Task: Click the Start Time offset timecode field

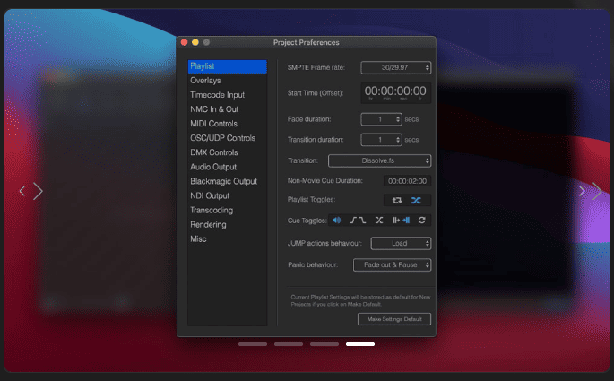Action: tap(395, 93)
